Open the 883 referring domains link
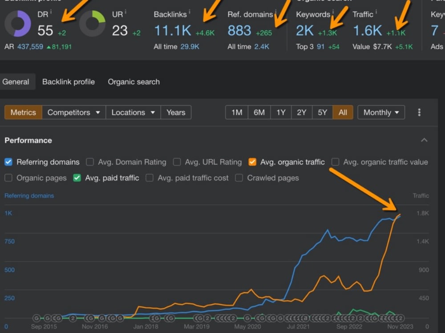445x333 pixels. coord(239,31)
